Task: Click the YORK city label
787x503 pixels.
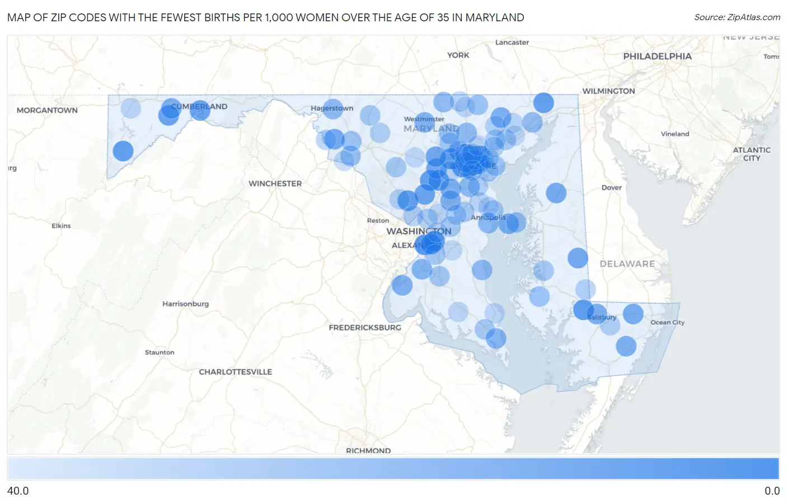Action: point(458,55)
